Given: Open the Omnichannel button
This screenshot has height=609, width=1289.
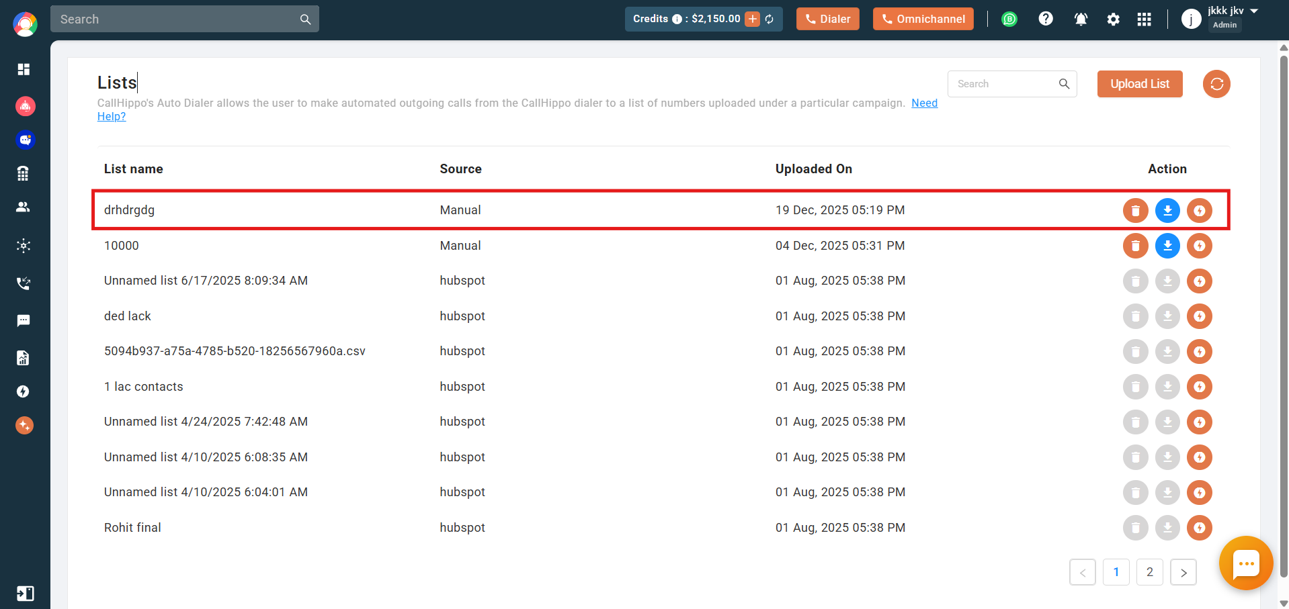Looking at the screenshot, I should 923,19.
